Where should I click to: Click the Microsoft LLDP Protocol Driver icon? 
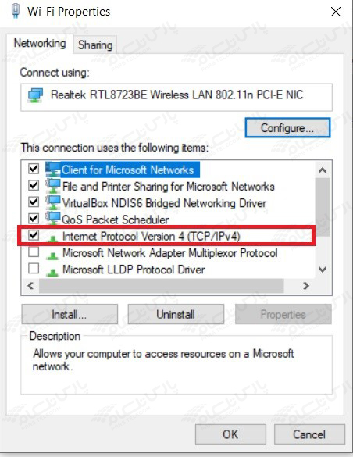point(53,272)
